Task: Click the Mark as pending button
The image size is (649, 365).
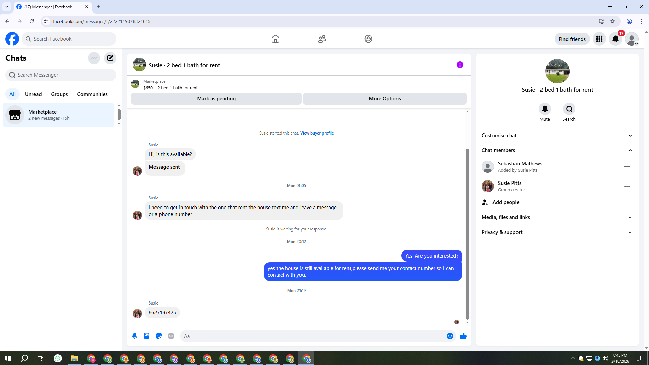Action: click(216, 99)
